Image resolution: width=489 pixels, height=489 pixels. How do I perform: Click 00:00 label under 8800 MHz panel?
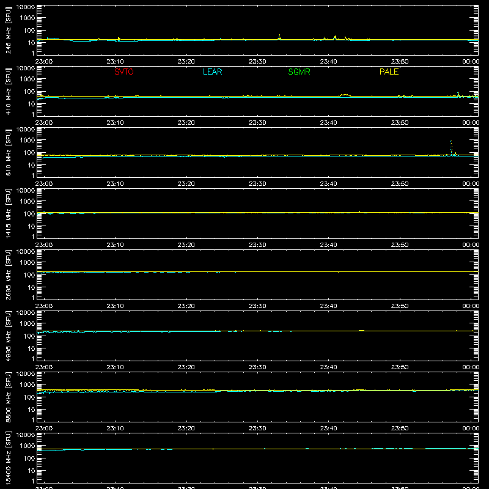[x=471, y=428]
